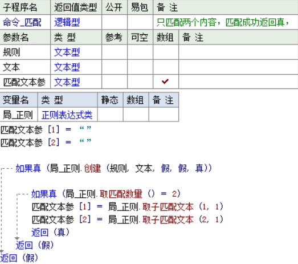Select the subroutine name 命令_匹配
298x264 pixels.
(22, 22)
